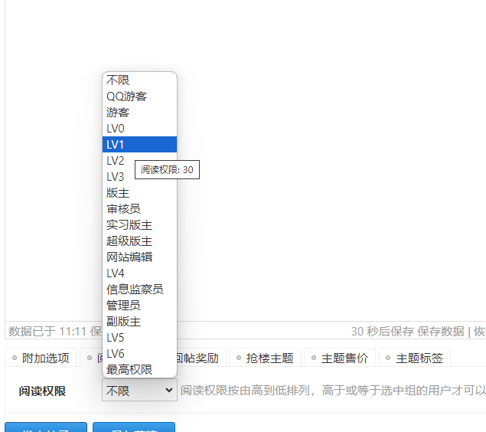This screenshot has height=432, width=486.
Task: Select 超级版主 option
Action: coord(139,241)
